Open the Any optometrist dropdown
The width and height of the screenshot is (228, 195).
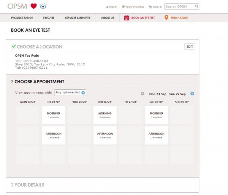tap(70, 93)
